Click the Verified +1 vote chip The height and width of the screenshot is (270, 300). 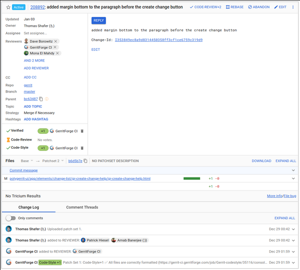[43, 131]
